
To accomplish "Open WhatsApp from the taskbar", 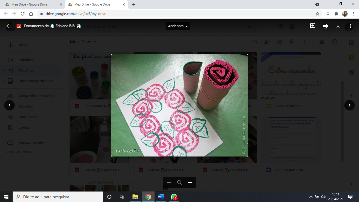I will click(x=174, y=197).
